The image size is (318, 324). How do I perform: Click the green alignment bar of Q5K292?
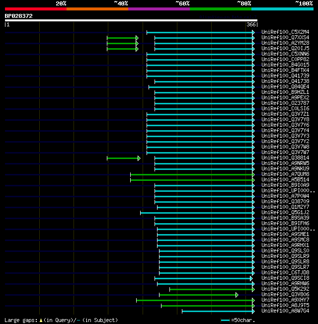click(212, 290)
